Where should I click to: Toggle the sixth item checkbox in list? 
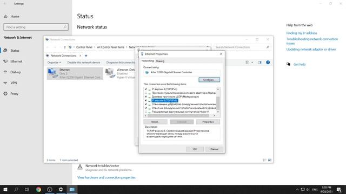(x=146, y=108)
